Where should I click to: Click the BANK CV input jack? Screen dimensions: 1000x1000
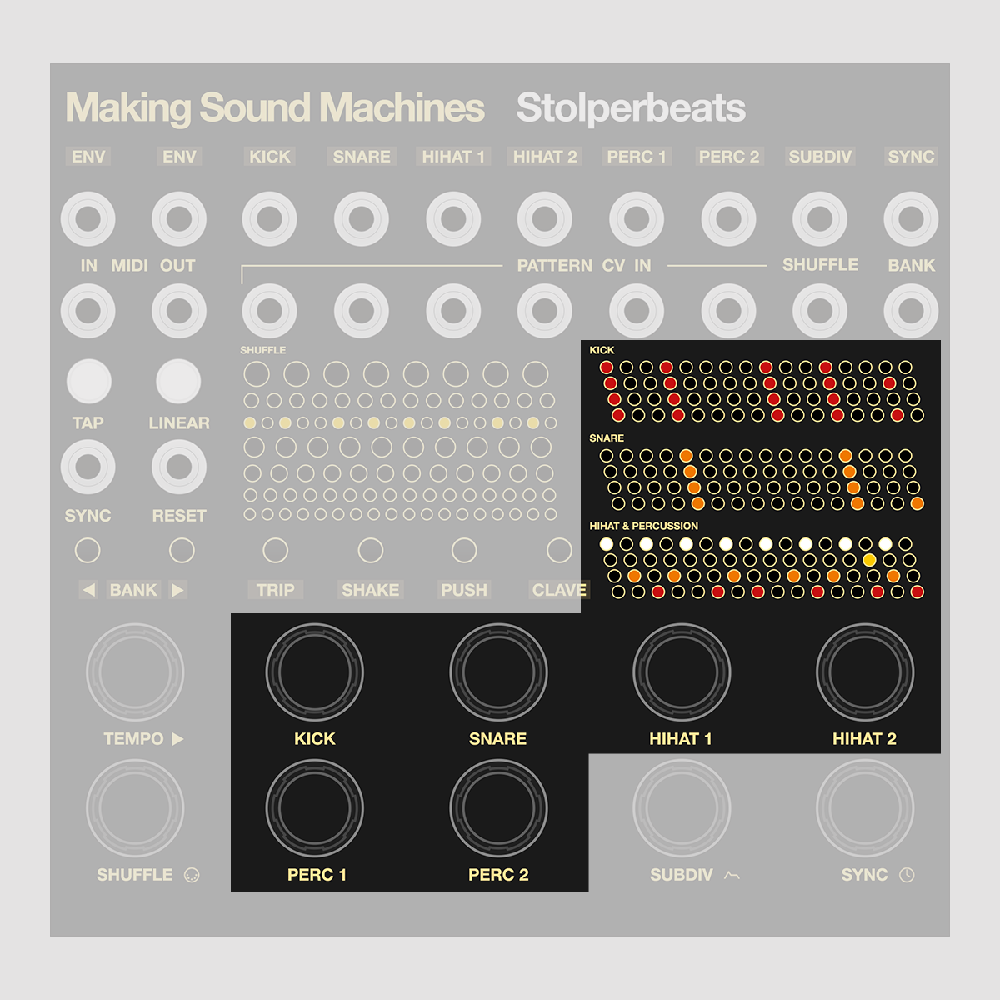pyautogui.click(x=911, y=311)
